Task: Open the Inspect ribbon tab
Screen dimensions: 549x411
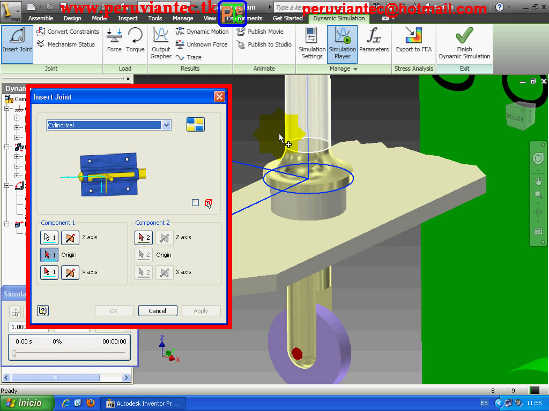Action: coord(128,18)
